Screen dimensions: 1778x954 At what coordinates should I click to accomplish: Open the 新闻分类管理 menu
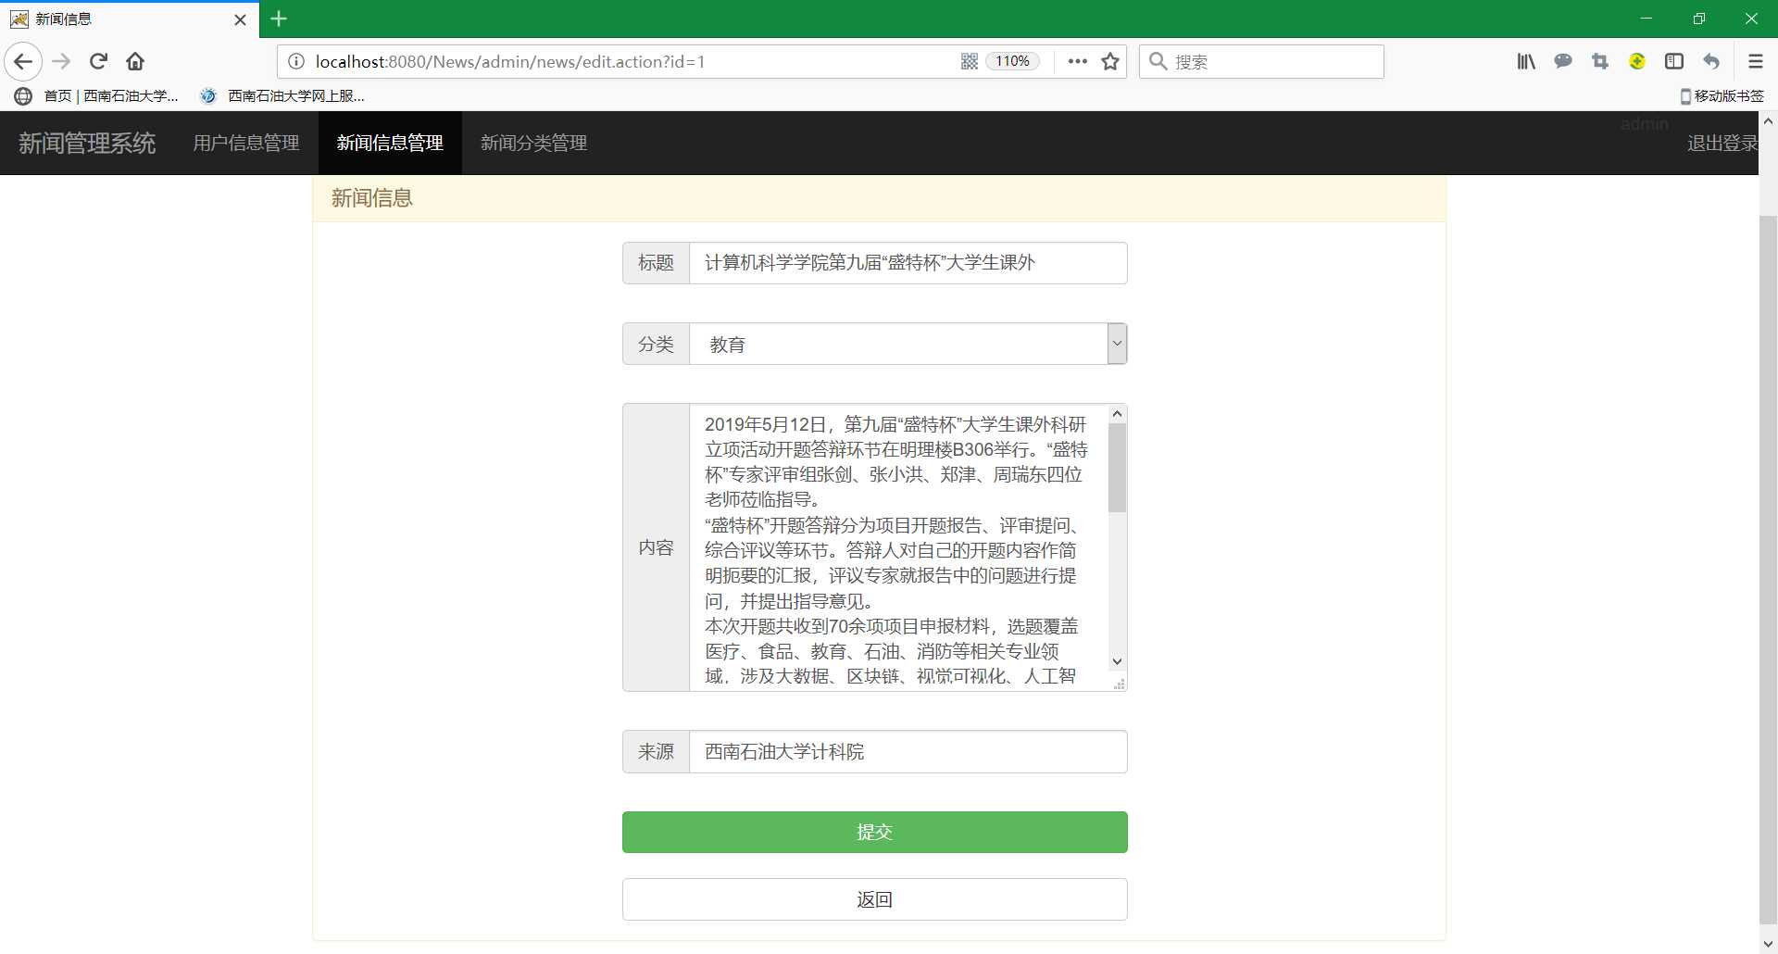tap(533, 143)
